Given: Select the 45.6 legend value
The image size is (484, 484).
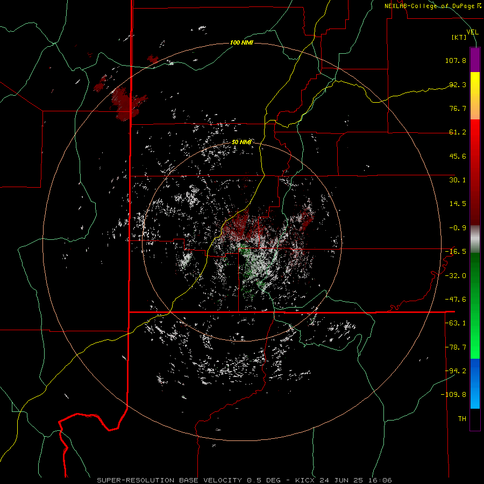Looking at the screenshot, I should pos(458,156).
